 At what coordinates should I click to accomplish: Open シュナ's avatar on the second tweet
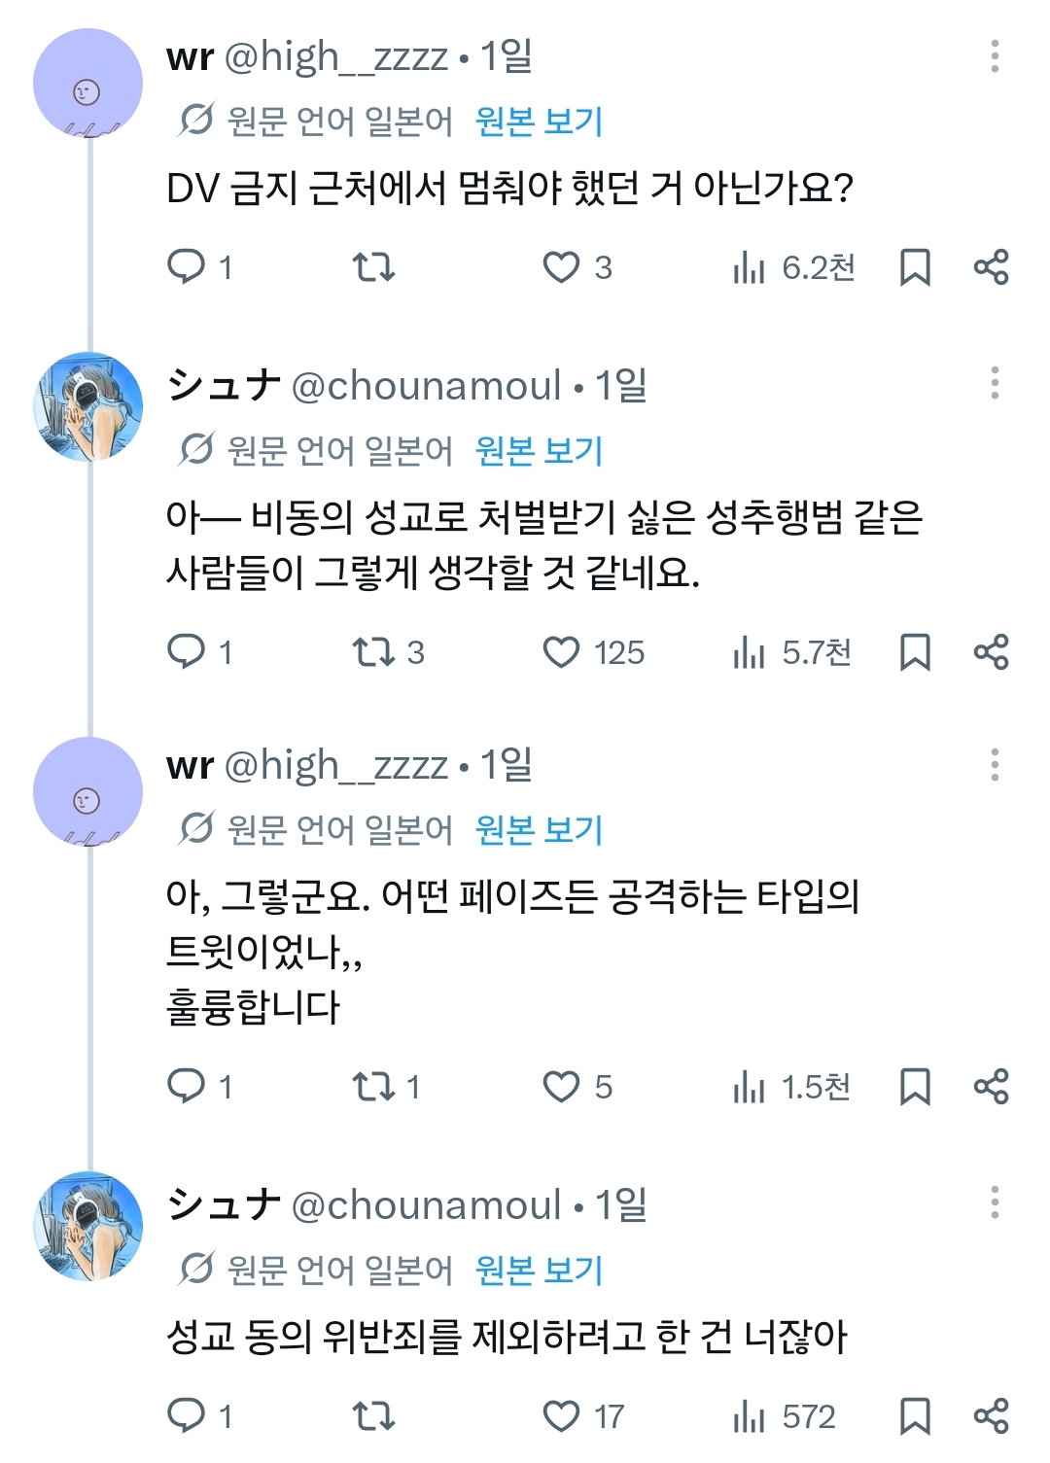coord(88,406)
